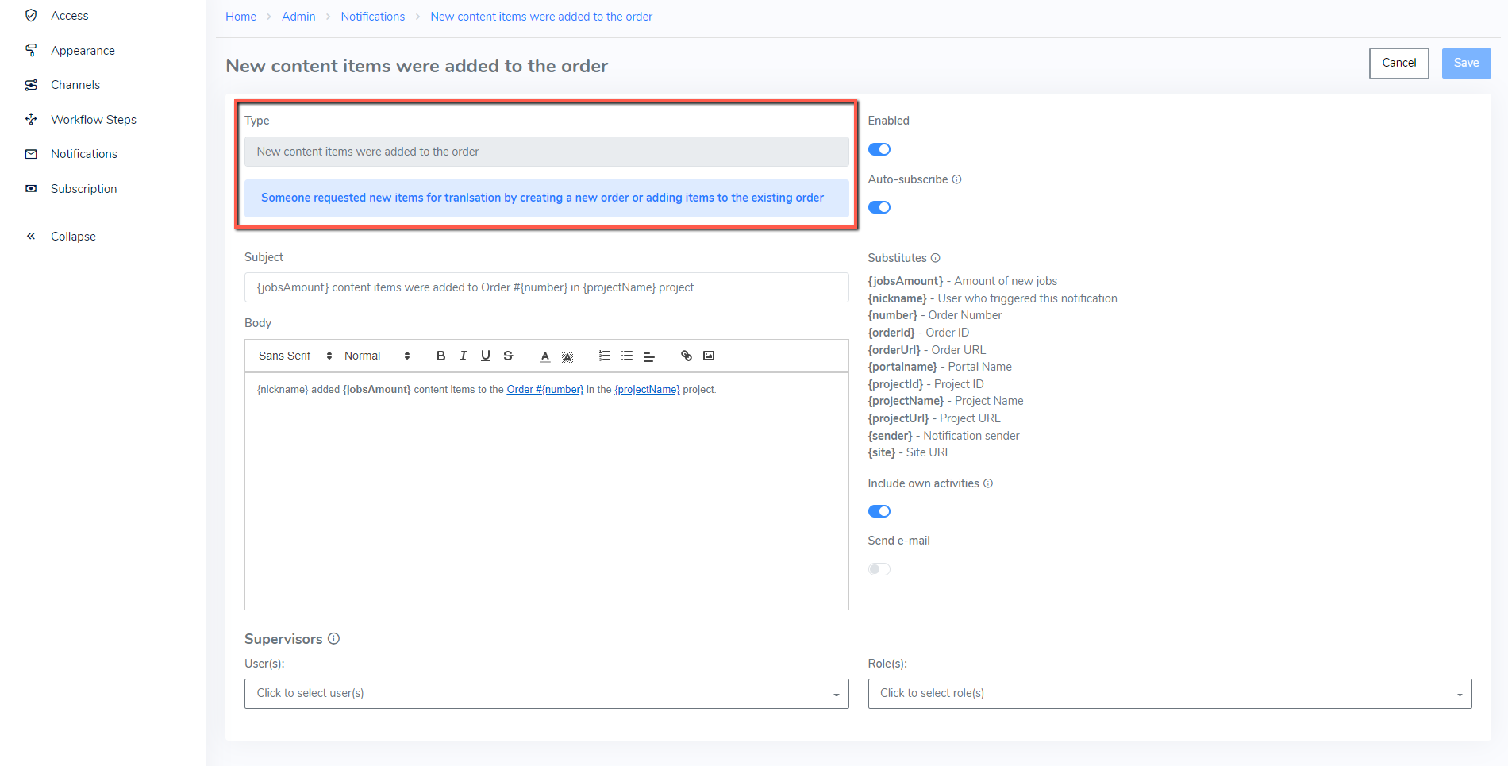This screenshot has width=1508, height=766.
Task: Click the Cancel button
Action: click(1399, 64)
